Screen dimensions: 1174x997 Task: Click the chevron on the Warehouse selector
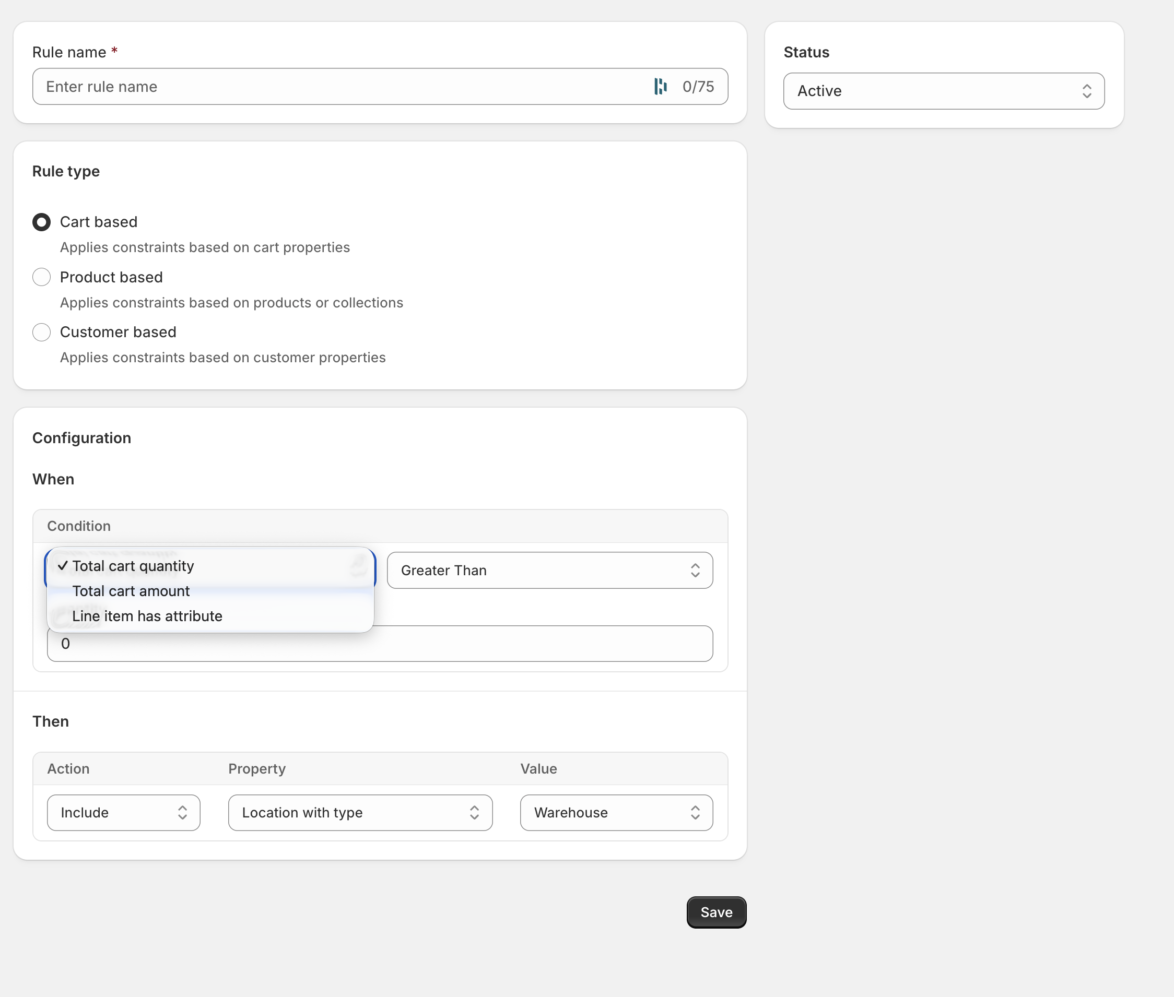(696, 813)
